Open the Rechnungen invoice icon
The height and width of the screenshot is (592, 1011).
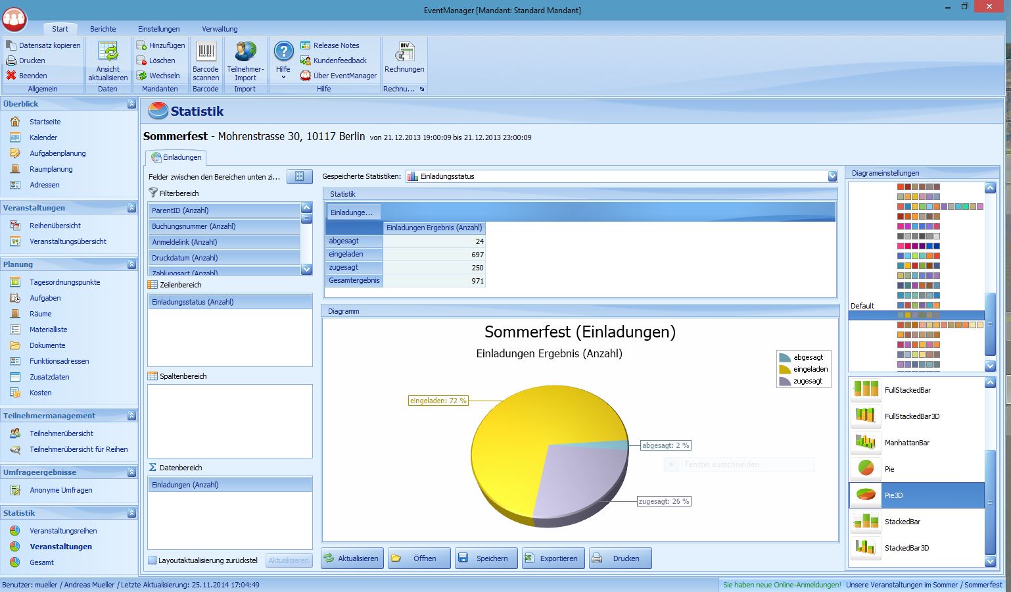(x=404, y=52)
